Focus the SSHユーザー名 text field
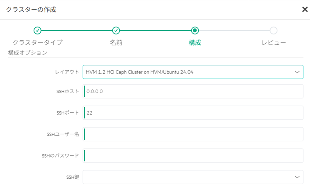The height and width of the screenshot is (191, 310). 193,134
